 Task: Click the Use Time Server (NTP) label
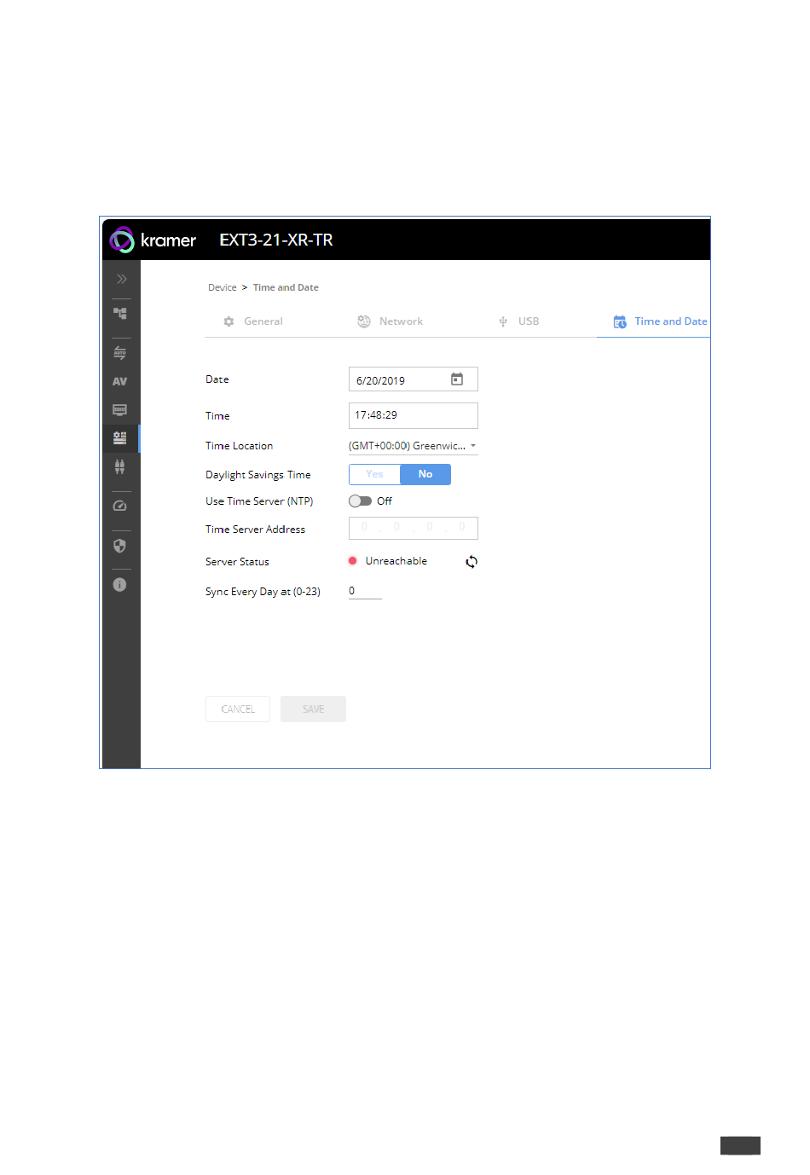(259, 501)
